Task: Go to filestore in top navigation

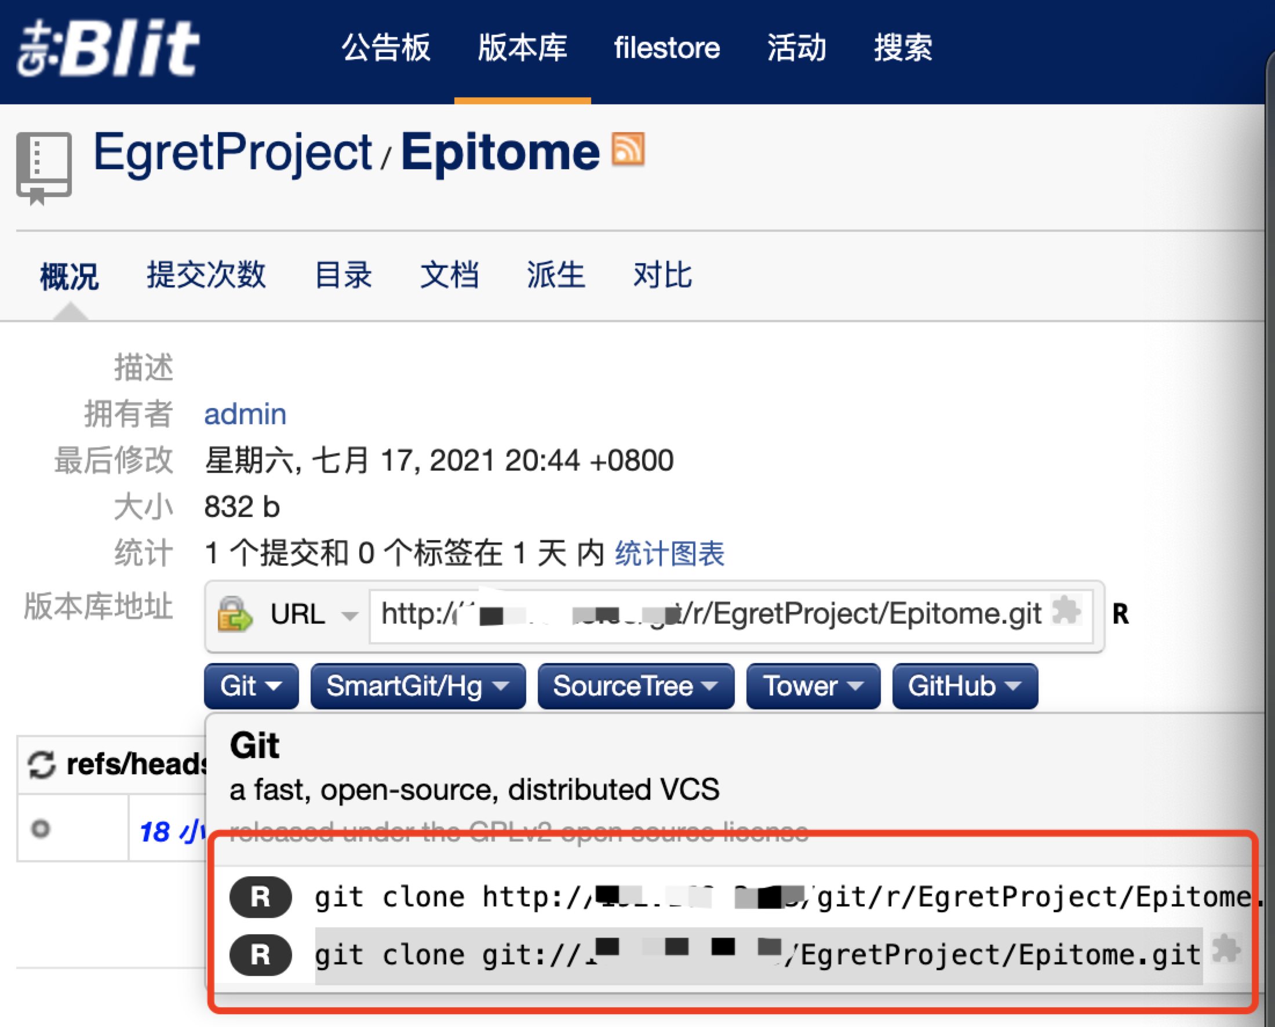Action: pos(666,48)
